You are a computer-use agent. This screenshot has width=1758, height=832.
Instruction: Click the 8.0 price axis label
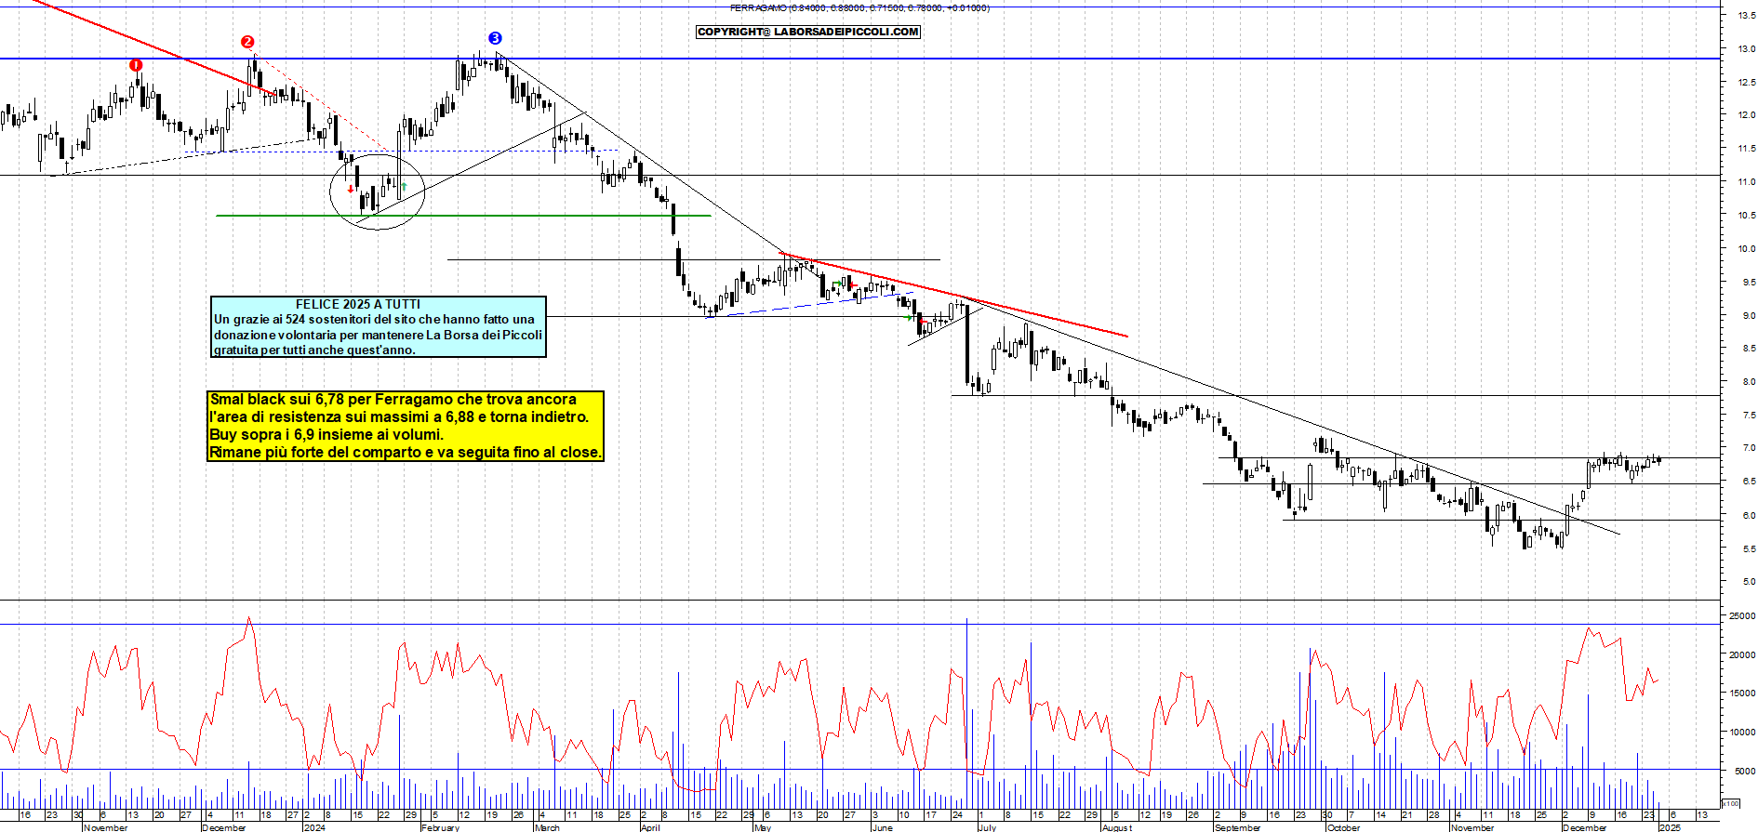coord(1749,382)
